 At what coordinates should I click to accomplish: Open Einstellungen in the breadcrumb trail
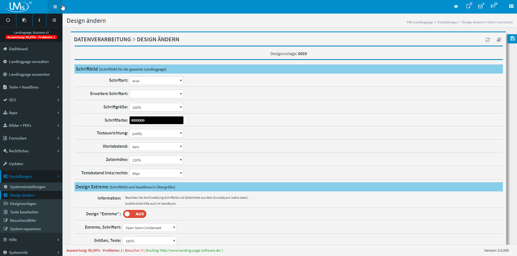448,22
